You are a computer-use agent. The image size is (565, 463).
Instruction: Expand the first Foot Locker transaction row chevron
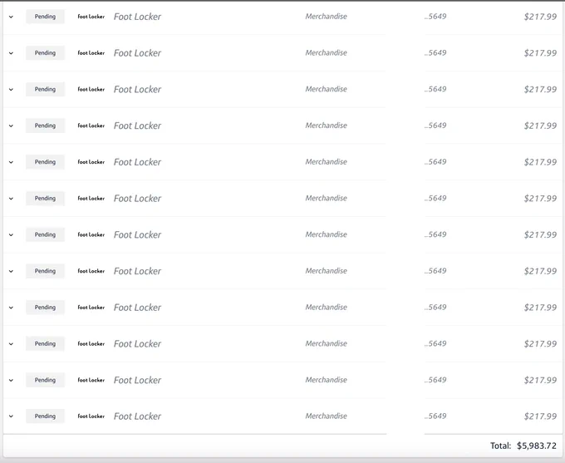click(11, 17)
